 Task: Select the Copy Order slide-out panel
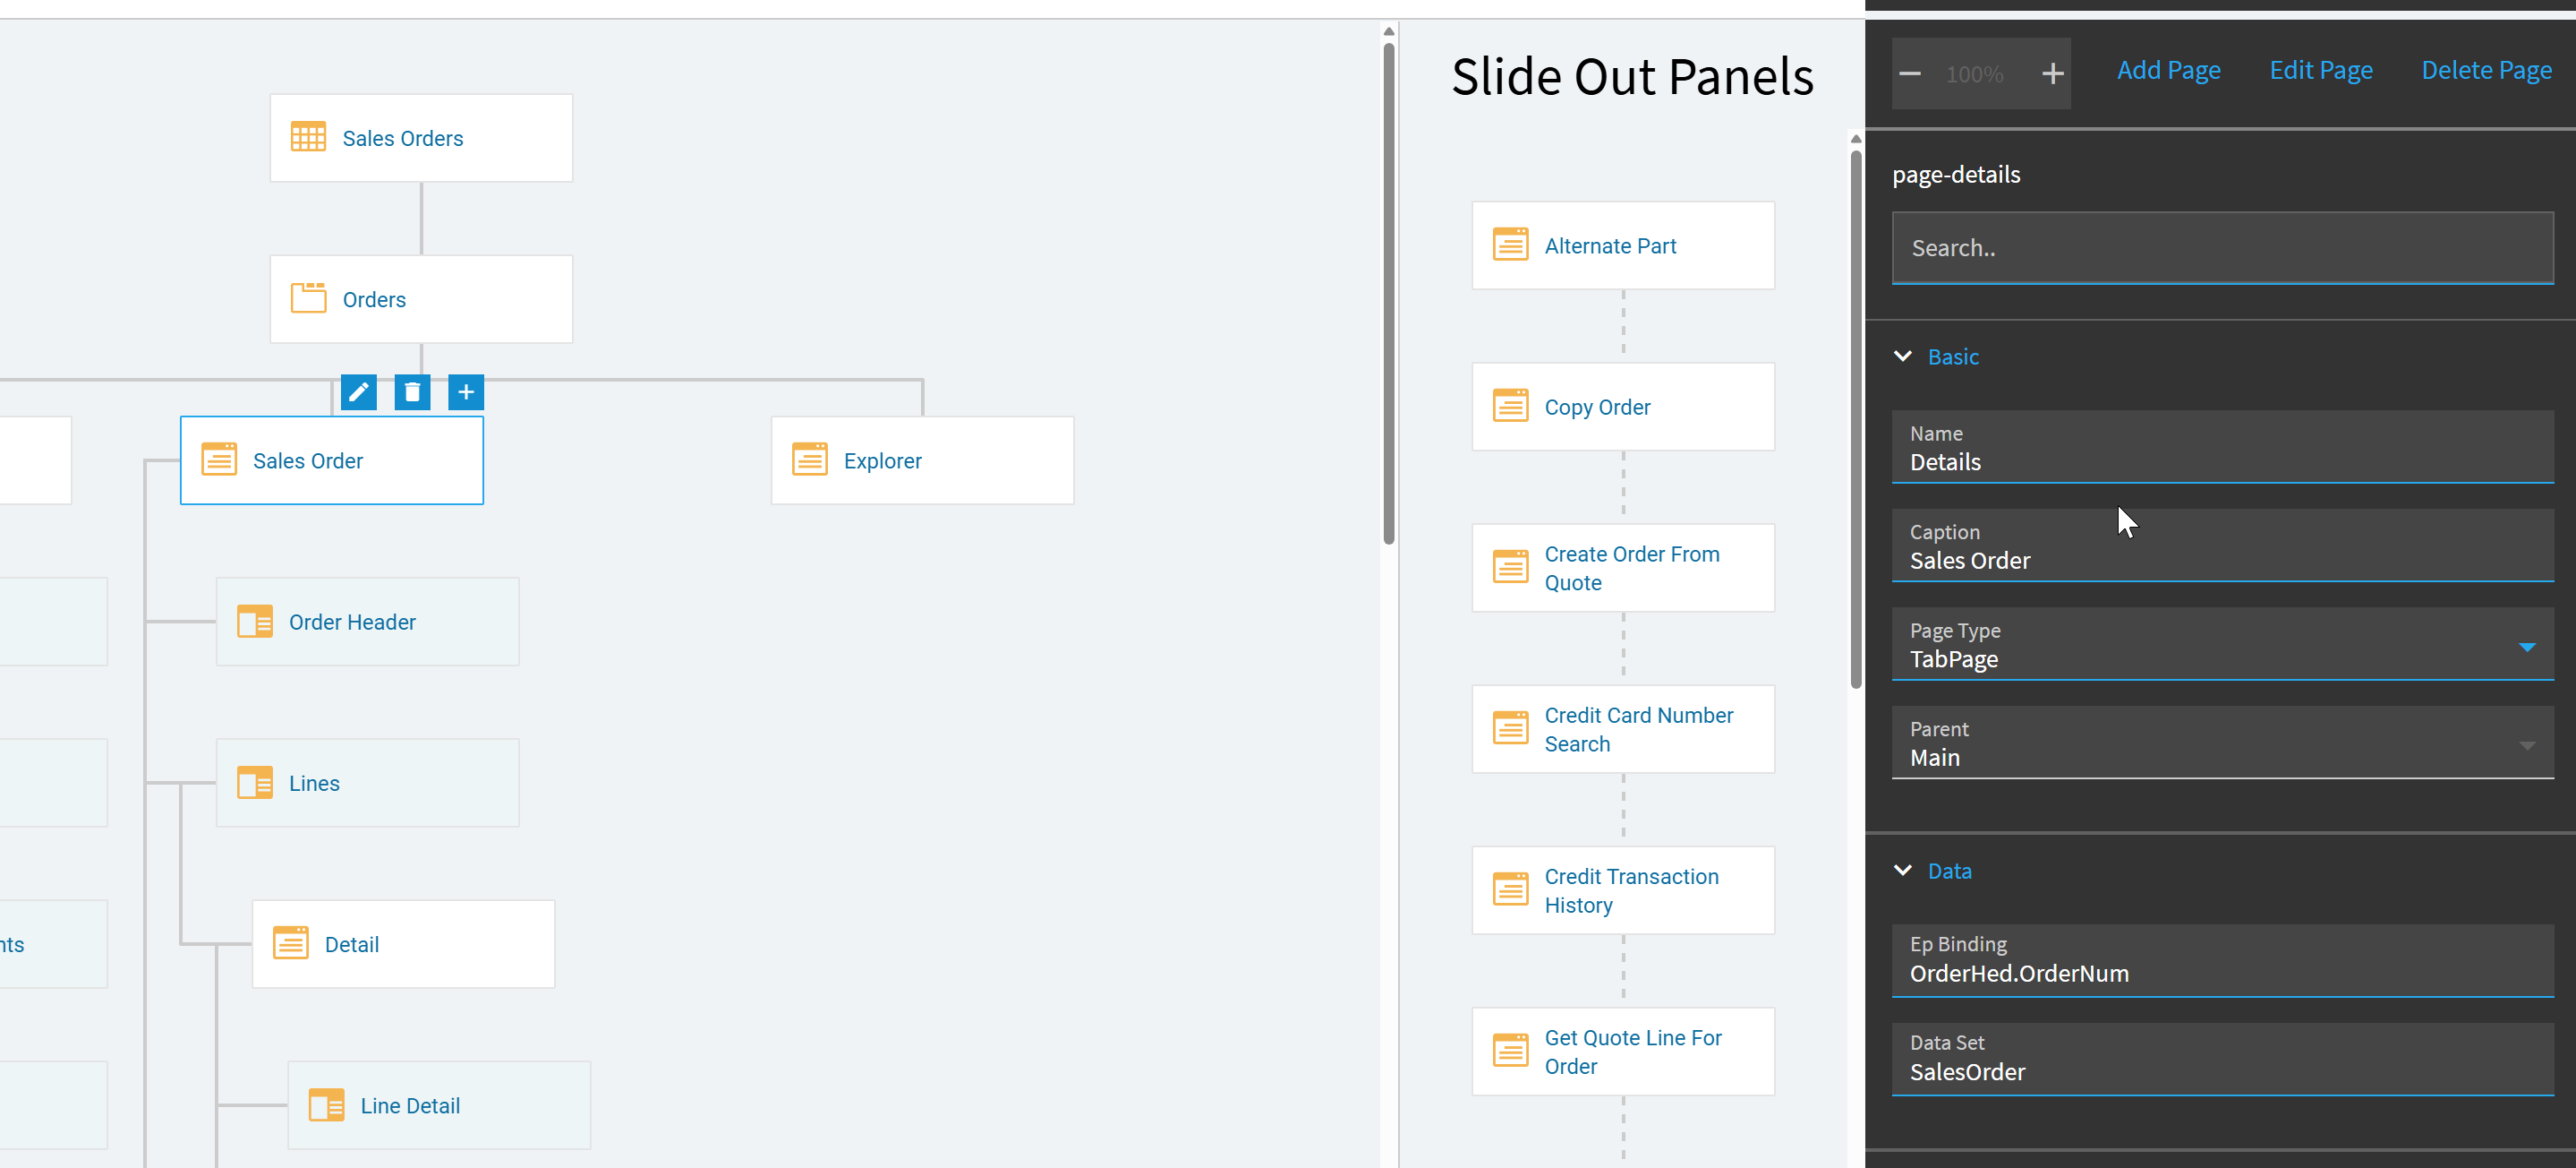(x=1622, y=407)
